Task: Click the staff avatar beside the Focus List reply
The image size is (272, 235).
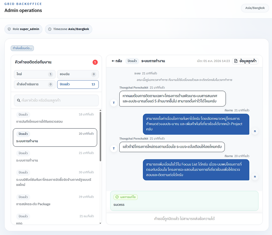Action: click(x=255, y=177)
